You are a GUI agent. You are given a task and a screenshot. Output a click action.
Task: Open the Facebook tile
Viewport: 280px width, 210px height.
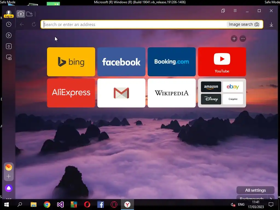coord(121,62)
